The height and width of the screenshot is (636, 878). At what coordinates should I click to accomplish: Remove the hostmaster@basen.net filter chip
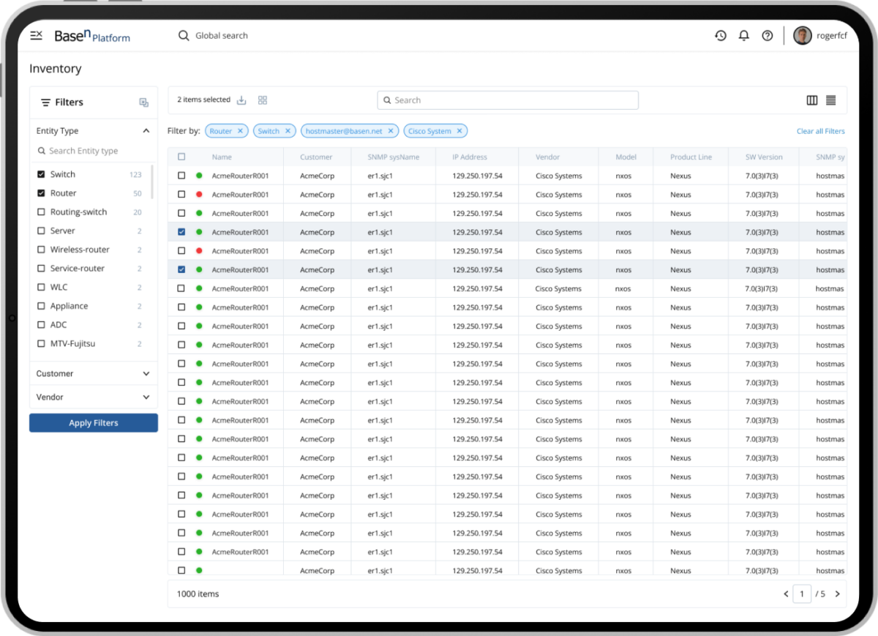pos(391,130)
